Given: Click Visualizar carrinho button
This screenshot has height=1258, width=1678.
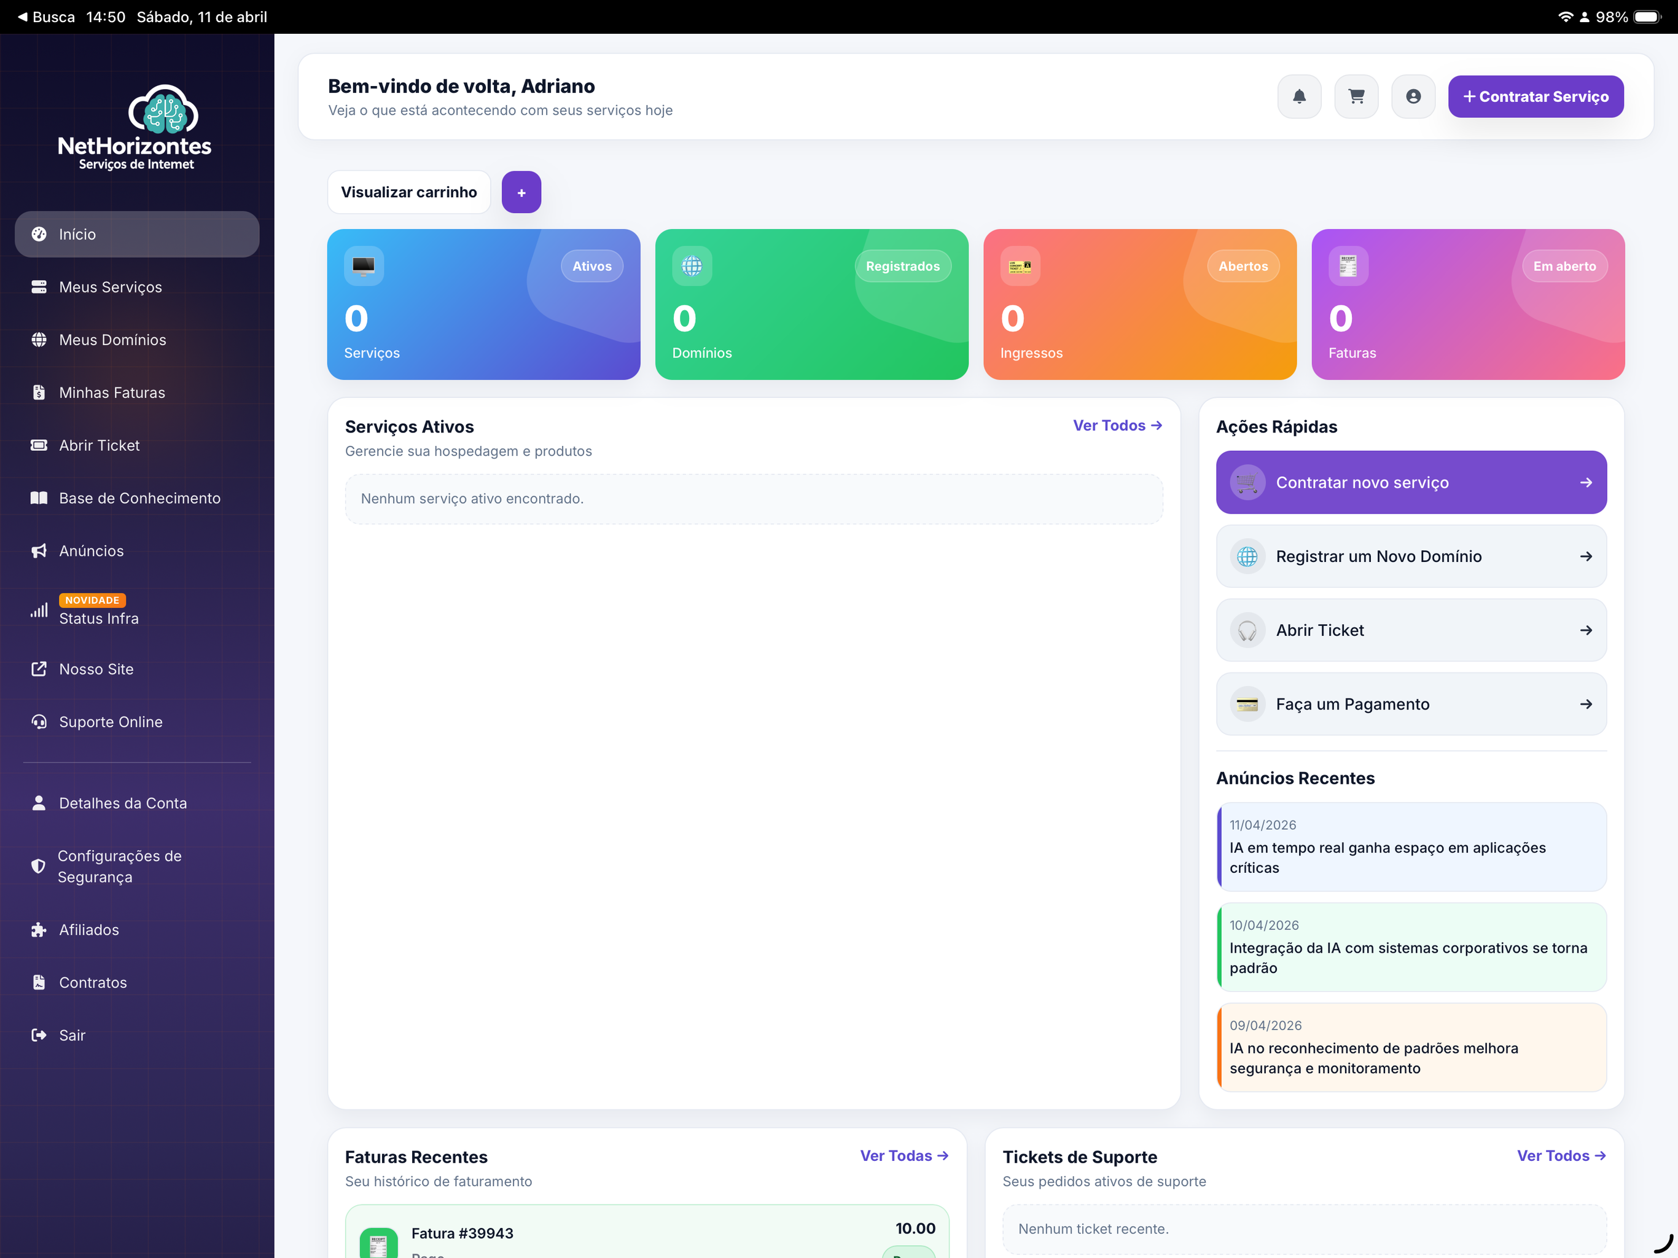Looking at the screenshot, I should [409, 192].
